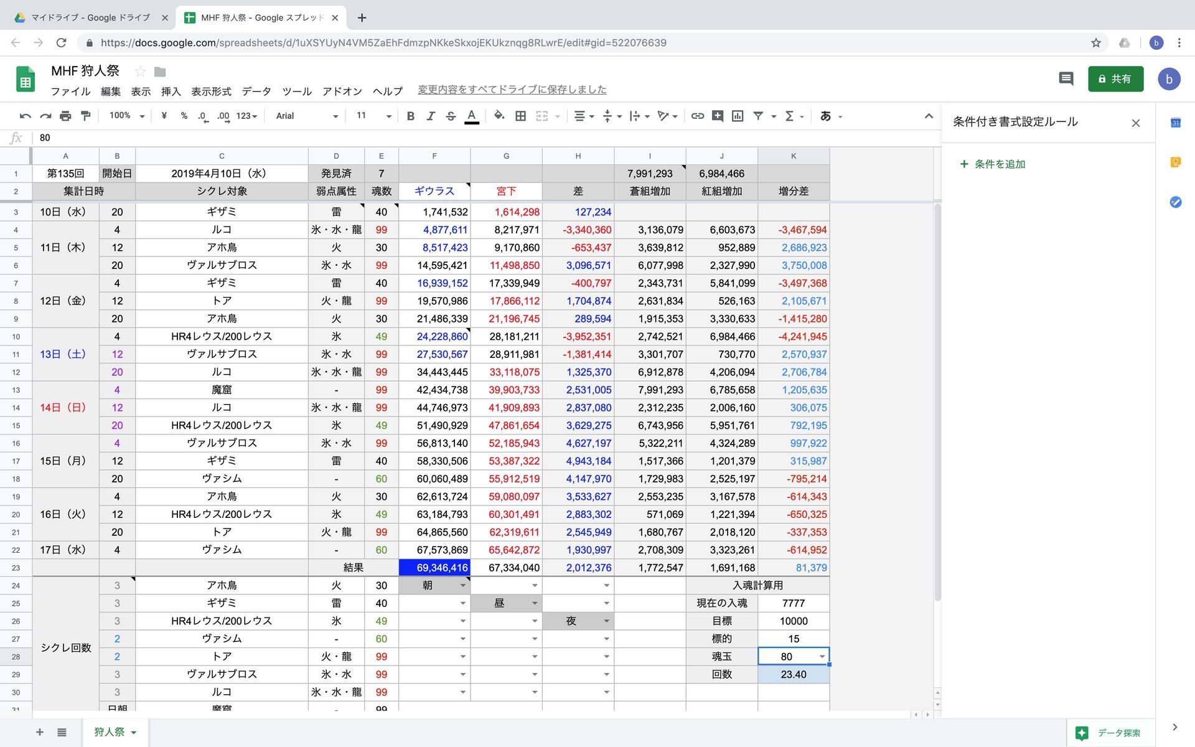Click the 共有 share button
1195x747 pixels.
pos(1115,79)
